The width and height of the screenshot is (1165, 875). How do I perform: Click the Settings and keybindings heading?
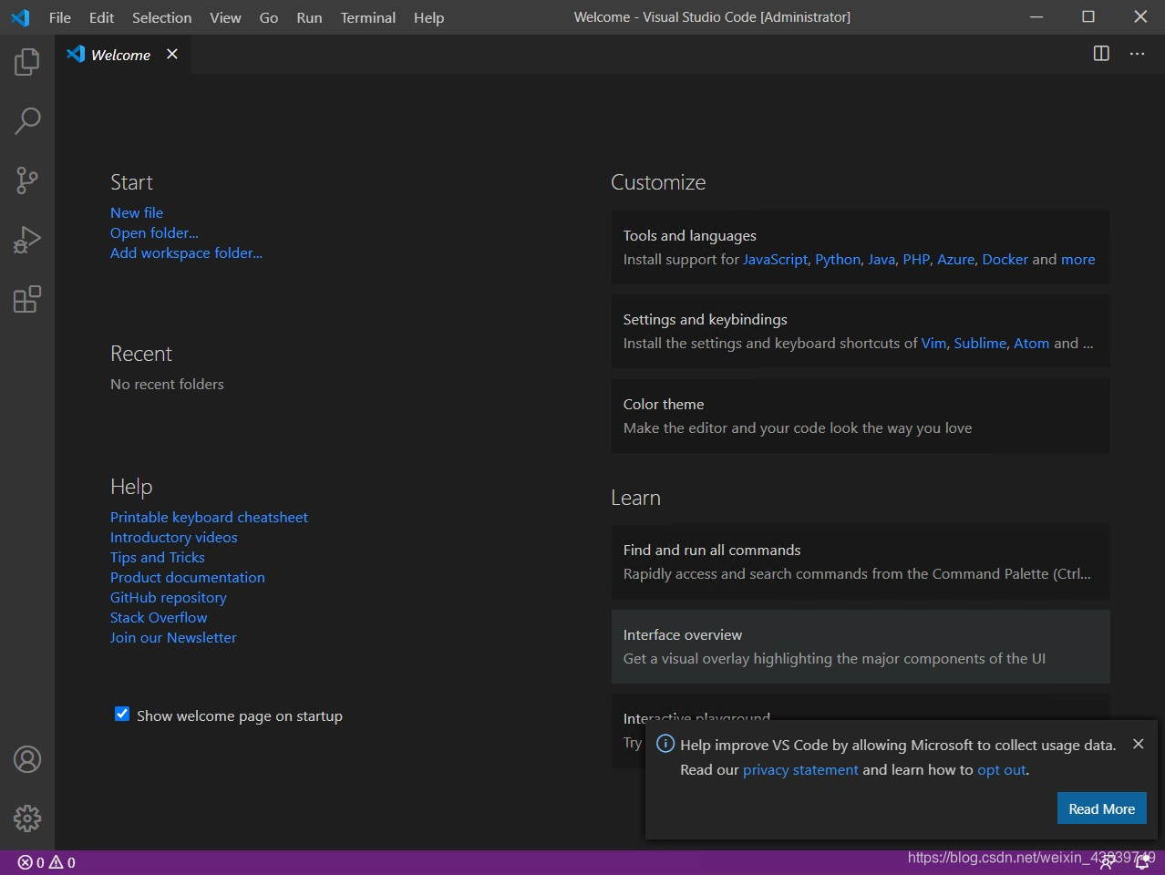(705, 319)
